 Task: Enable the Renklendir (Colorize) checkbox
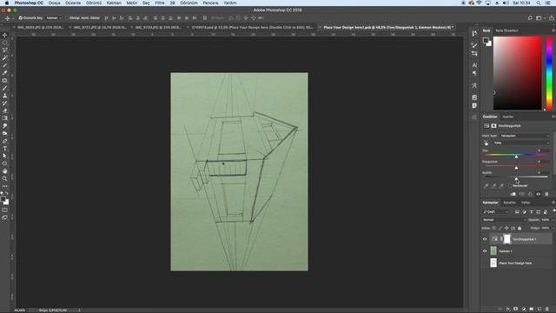(510, 185)
